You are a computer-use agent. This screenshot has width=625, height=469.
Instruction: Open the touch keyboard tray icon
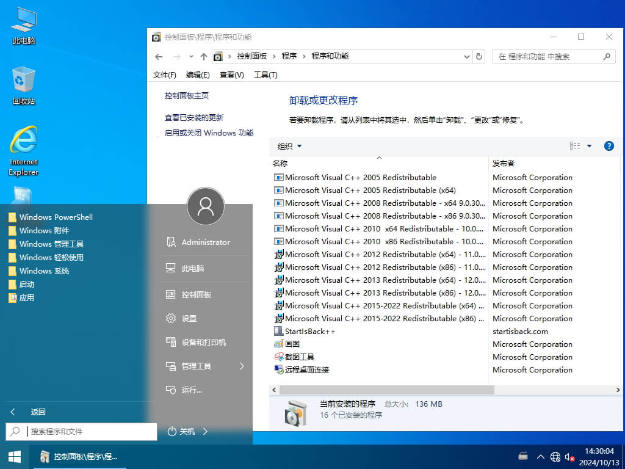click(x=523, y=456)
